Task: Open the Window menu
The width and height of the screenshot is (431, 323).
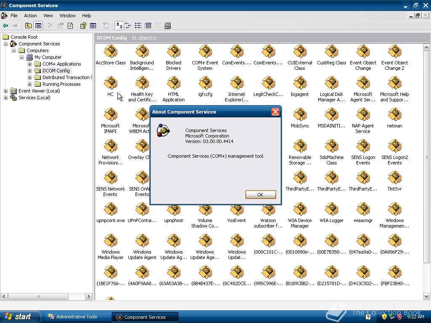Action: 67,16
